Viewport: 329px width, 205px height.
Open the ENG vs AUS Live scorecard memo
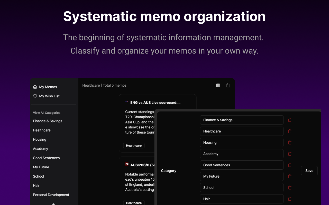click(155, 102)
